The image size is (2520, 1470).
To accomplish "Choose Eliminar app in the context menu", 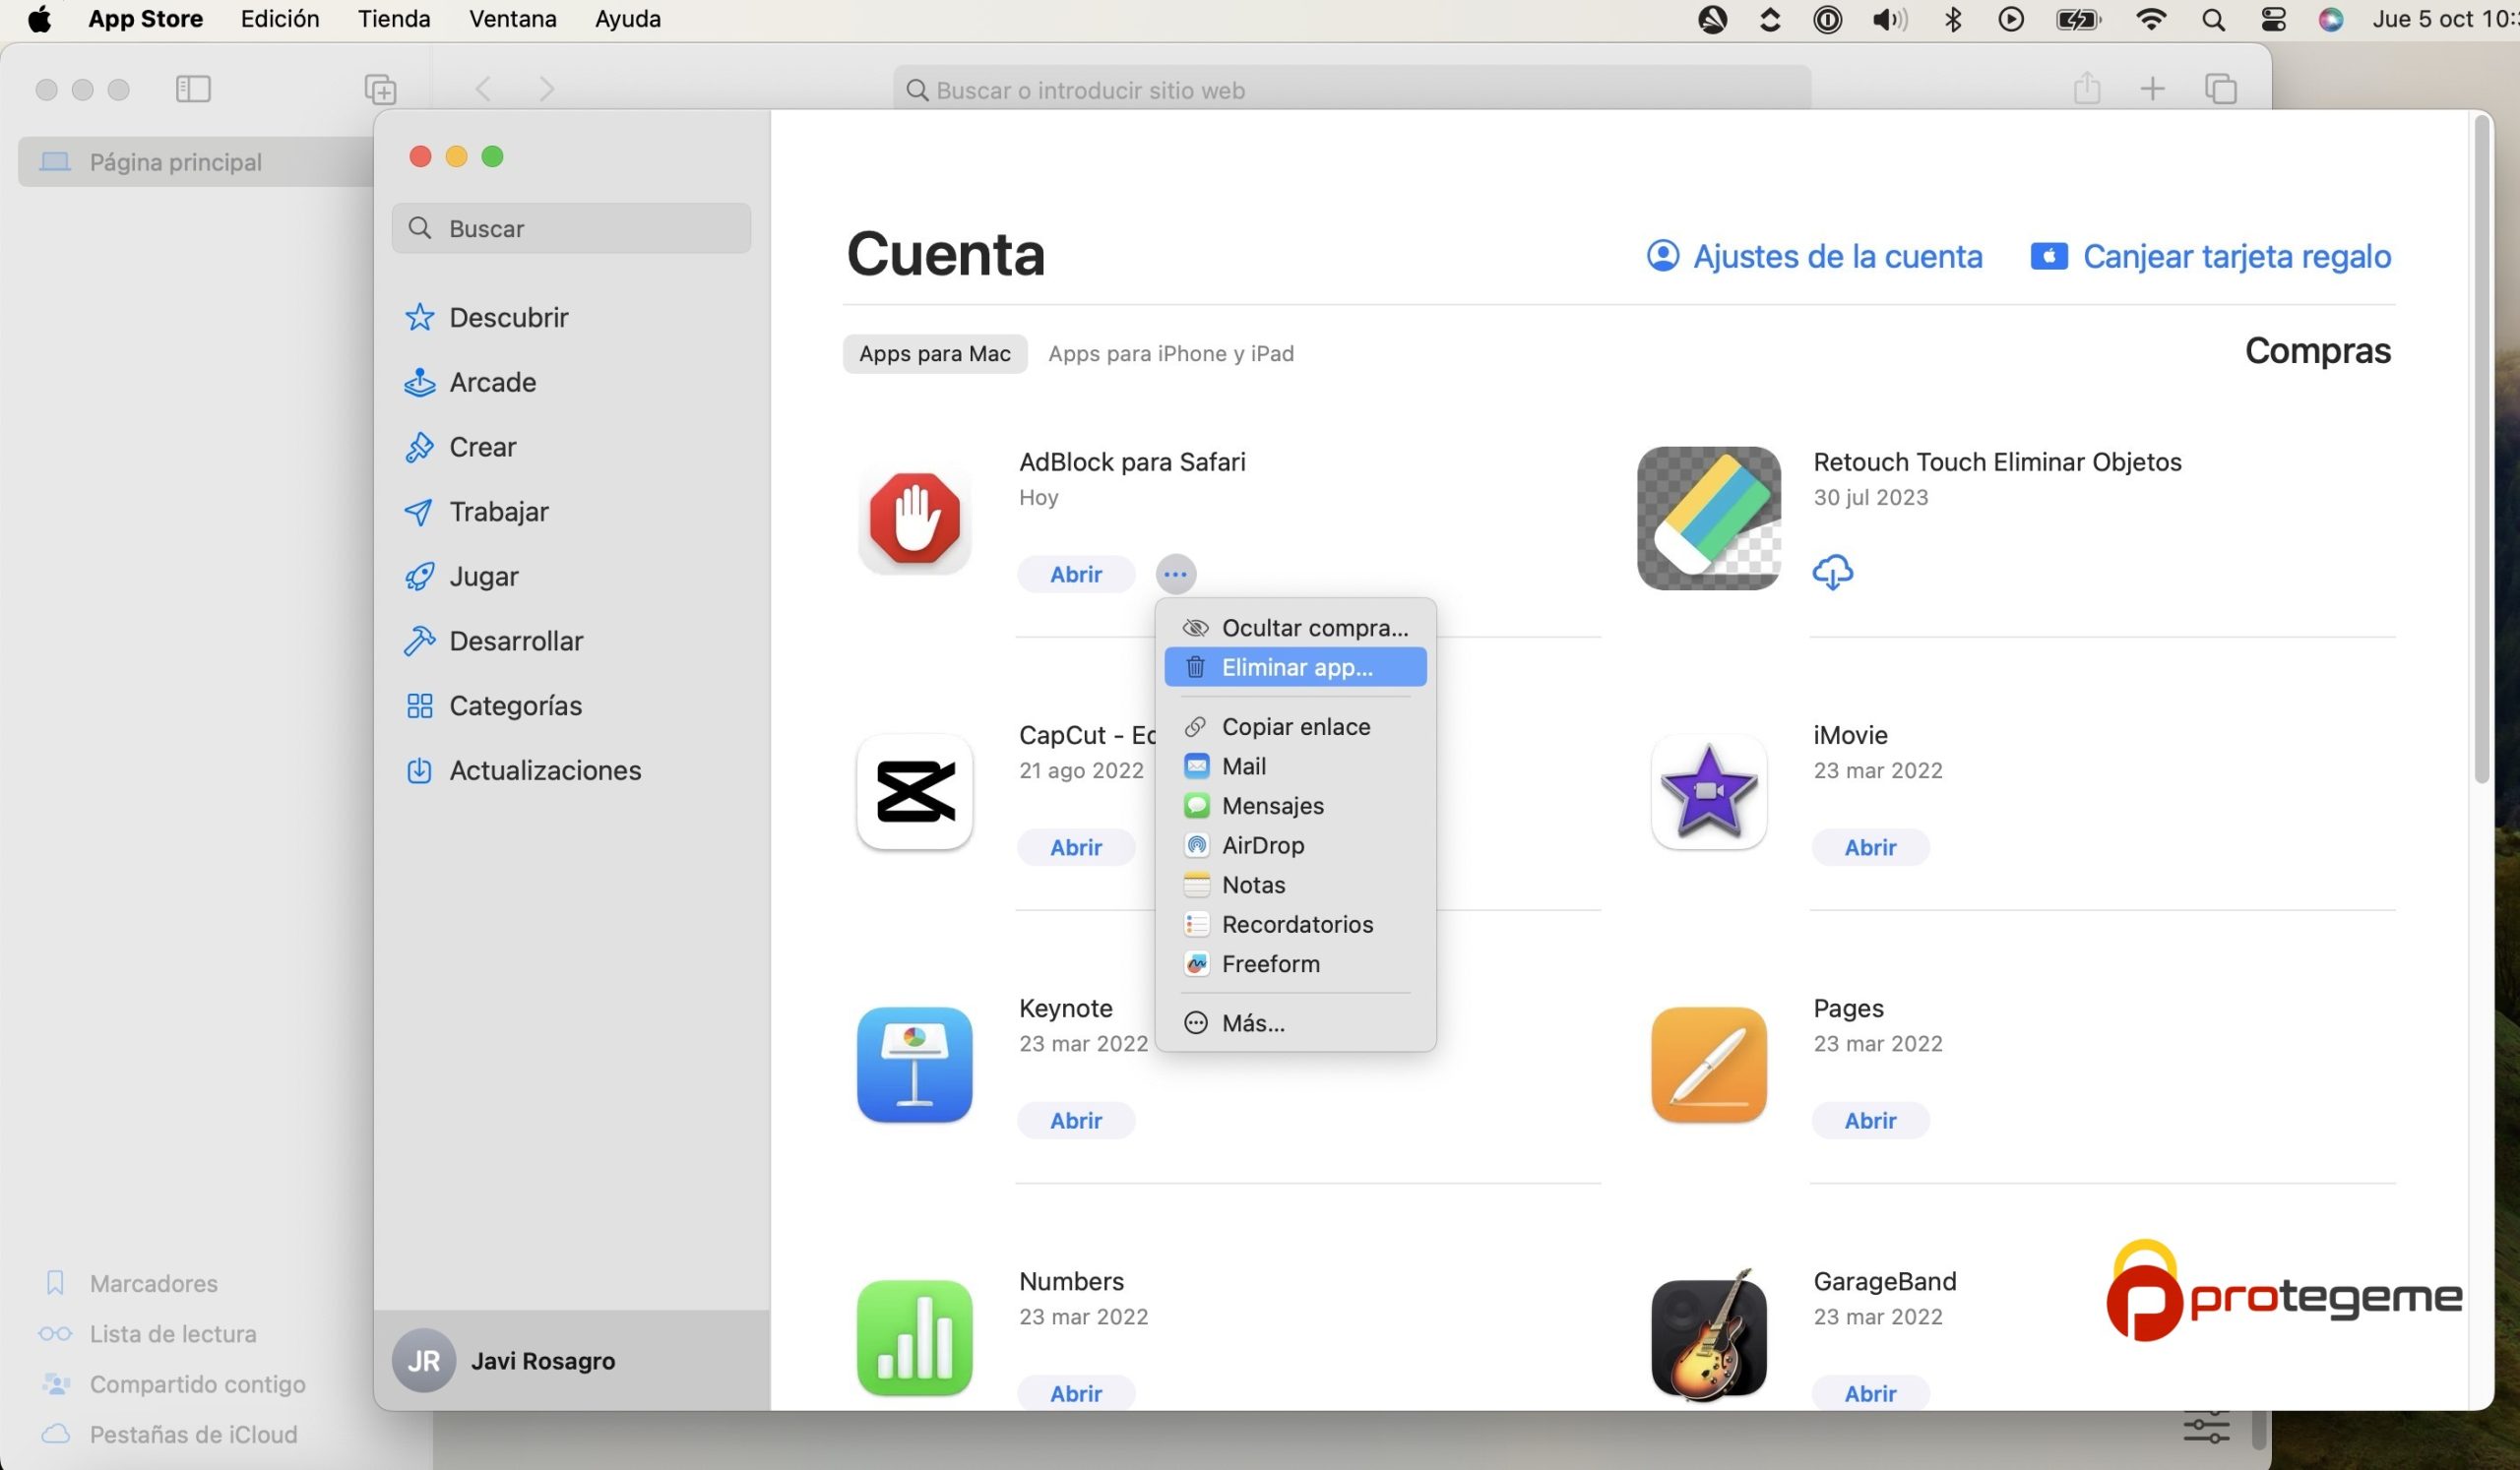I will click(1295, 666).
